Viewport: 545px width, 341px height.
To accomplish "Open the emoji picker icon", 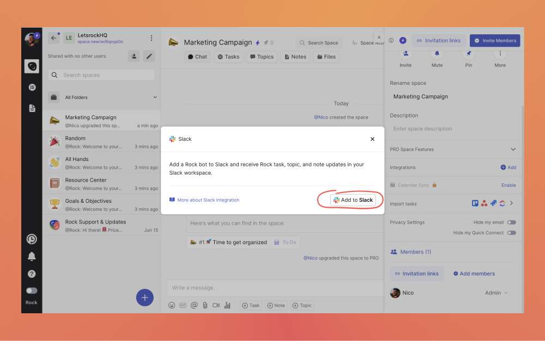I will [x=172, y=305].
